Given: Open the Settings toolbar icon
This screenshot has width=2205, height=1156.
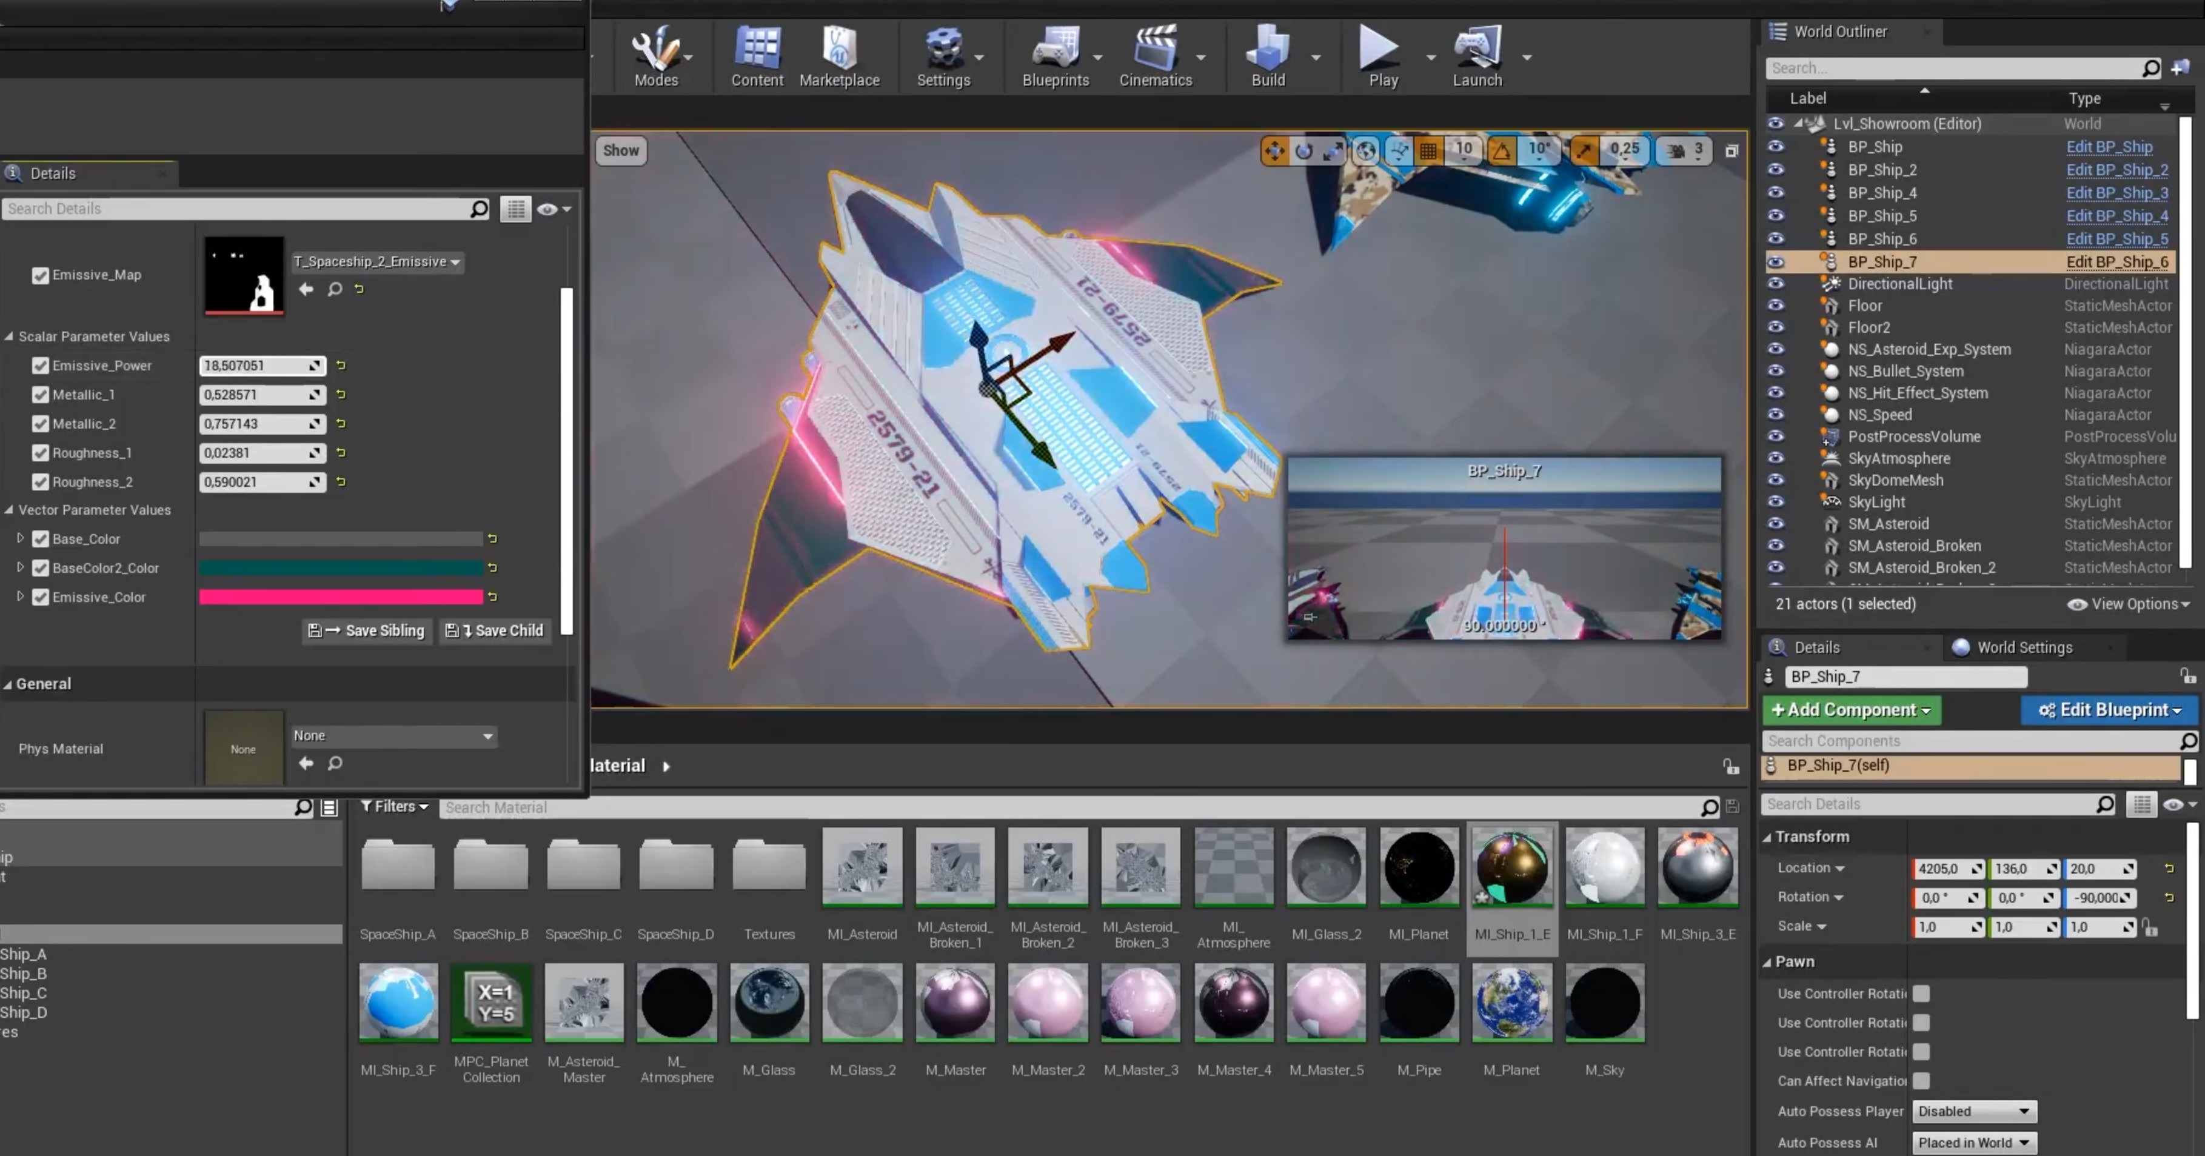Looking at the screenshot, I should [943, 56].
